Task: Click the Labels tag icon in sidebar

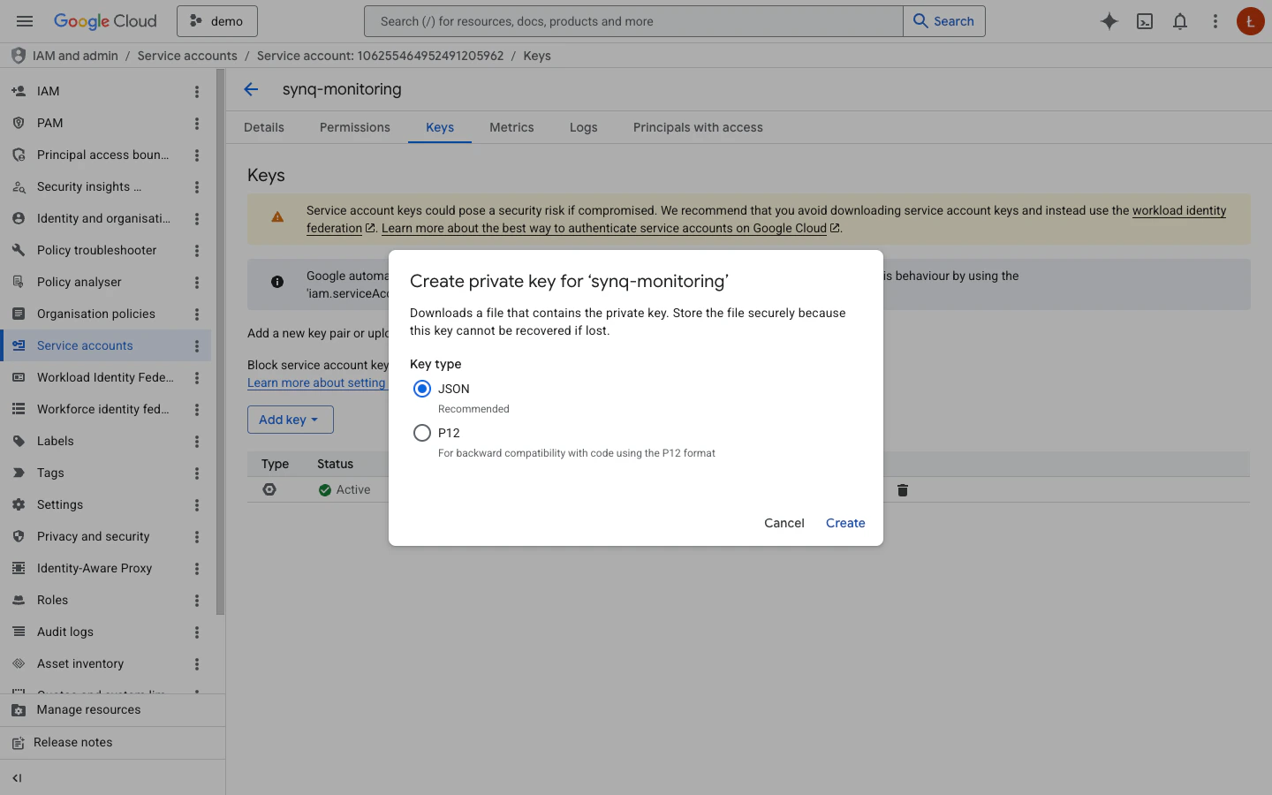Action: (x=19, y=441)
